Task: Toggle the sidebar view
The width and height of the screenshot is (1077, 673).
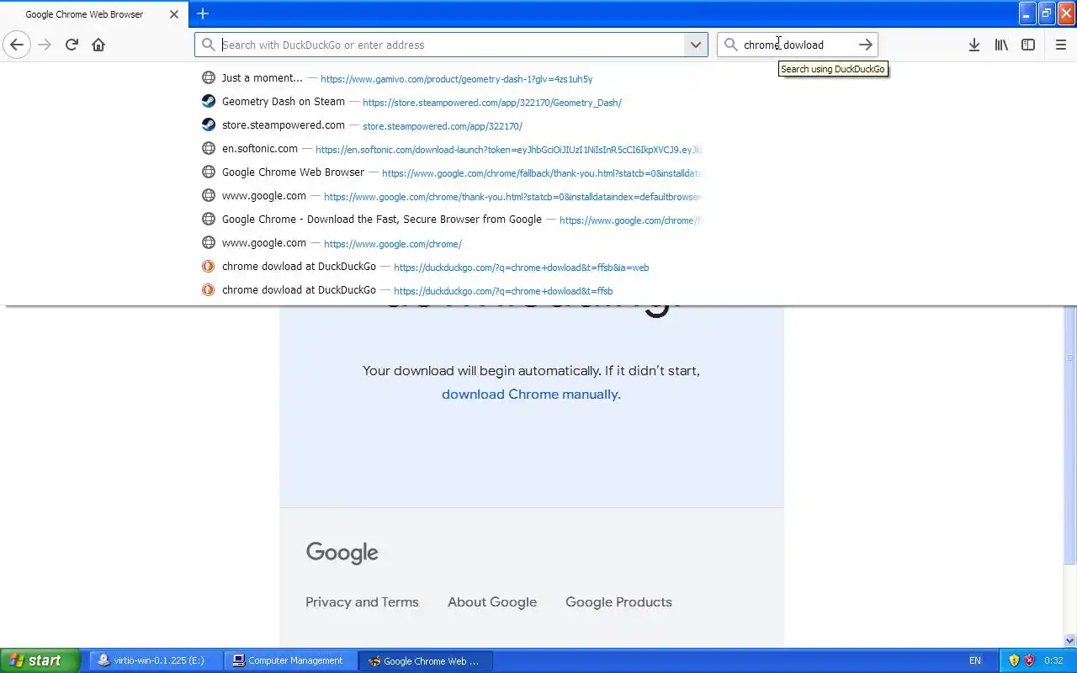Action: tap(1028, 45)
